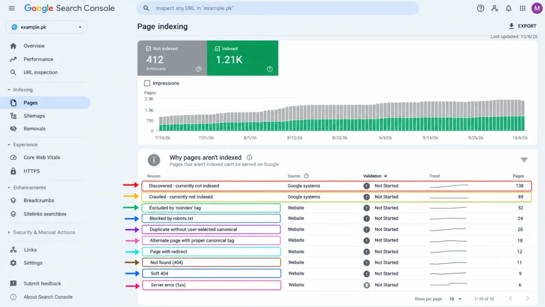Image resolution: width=545 pixels, height=307 pixels.
Task: Collapse the Experience section
Action: point(9,145)
